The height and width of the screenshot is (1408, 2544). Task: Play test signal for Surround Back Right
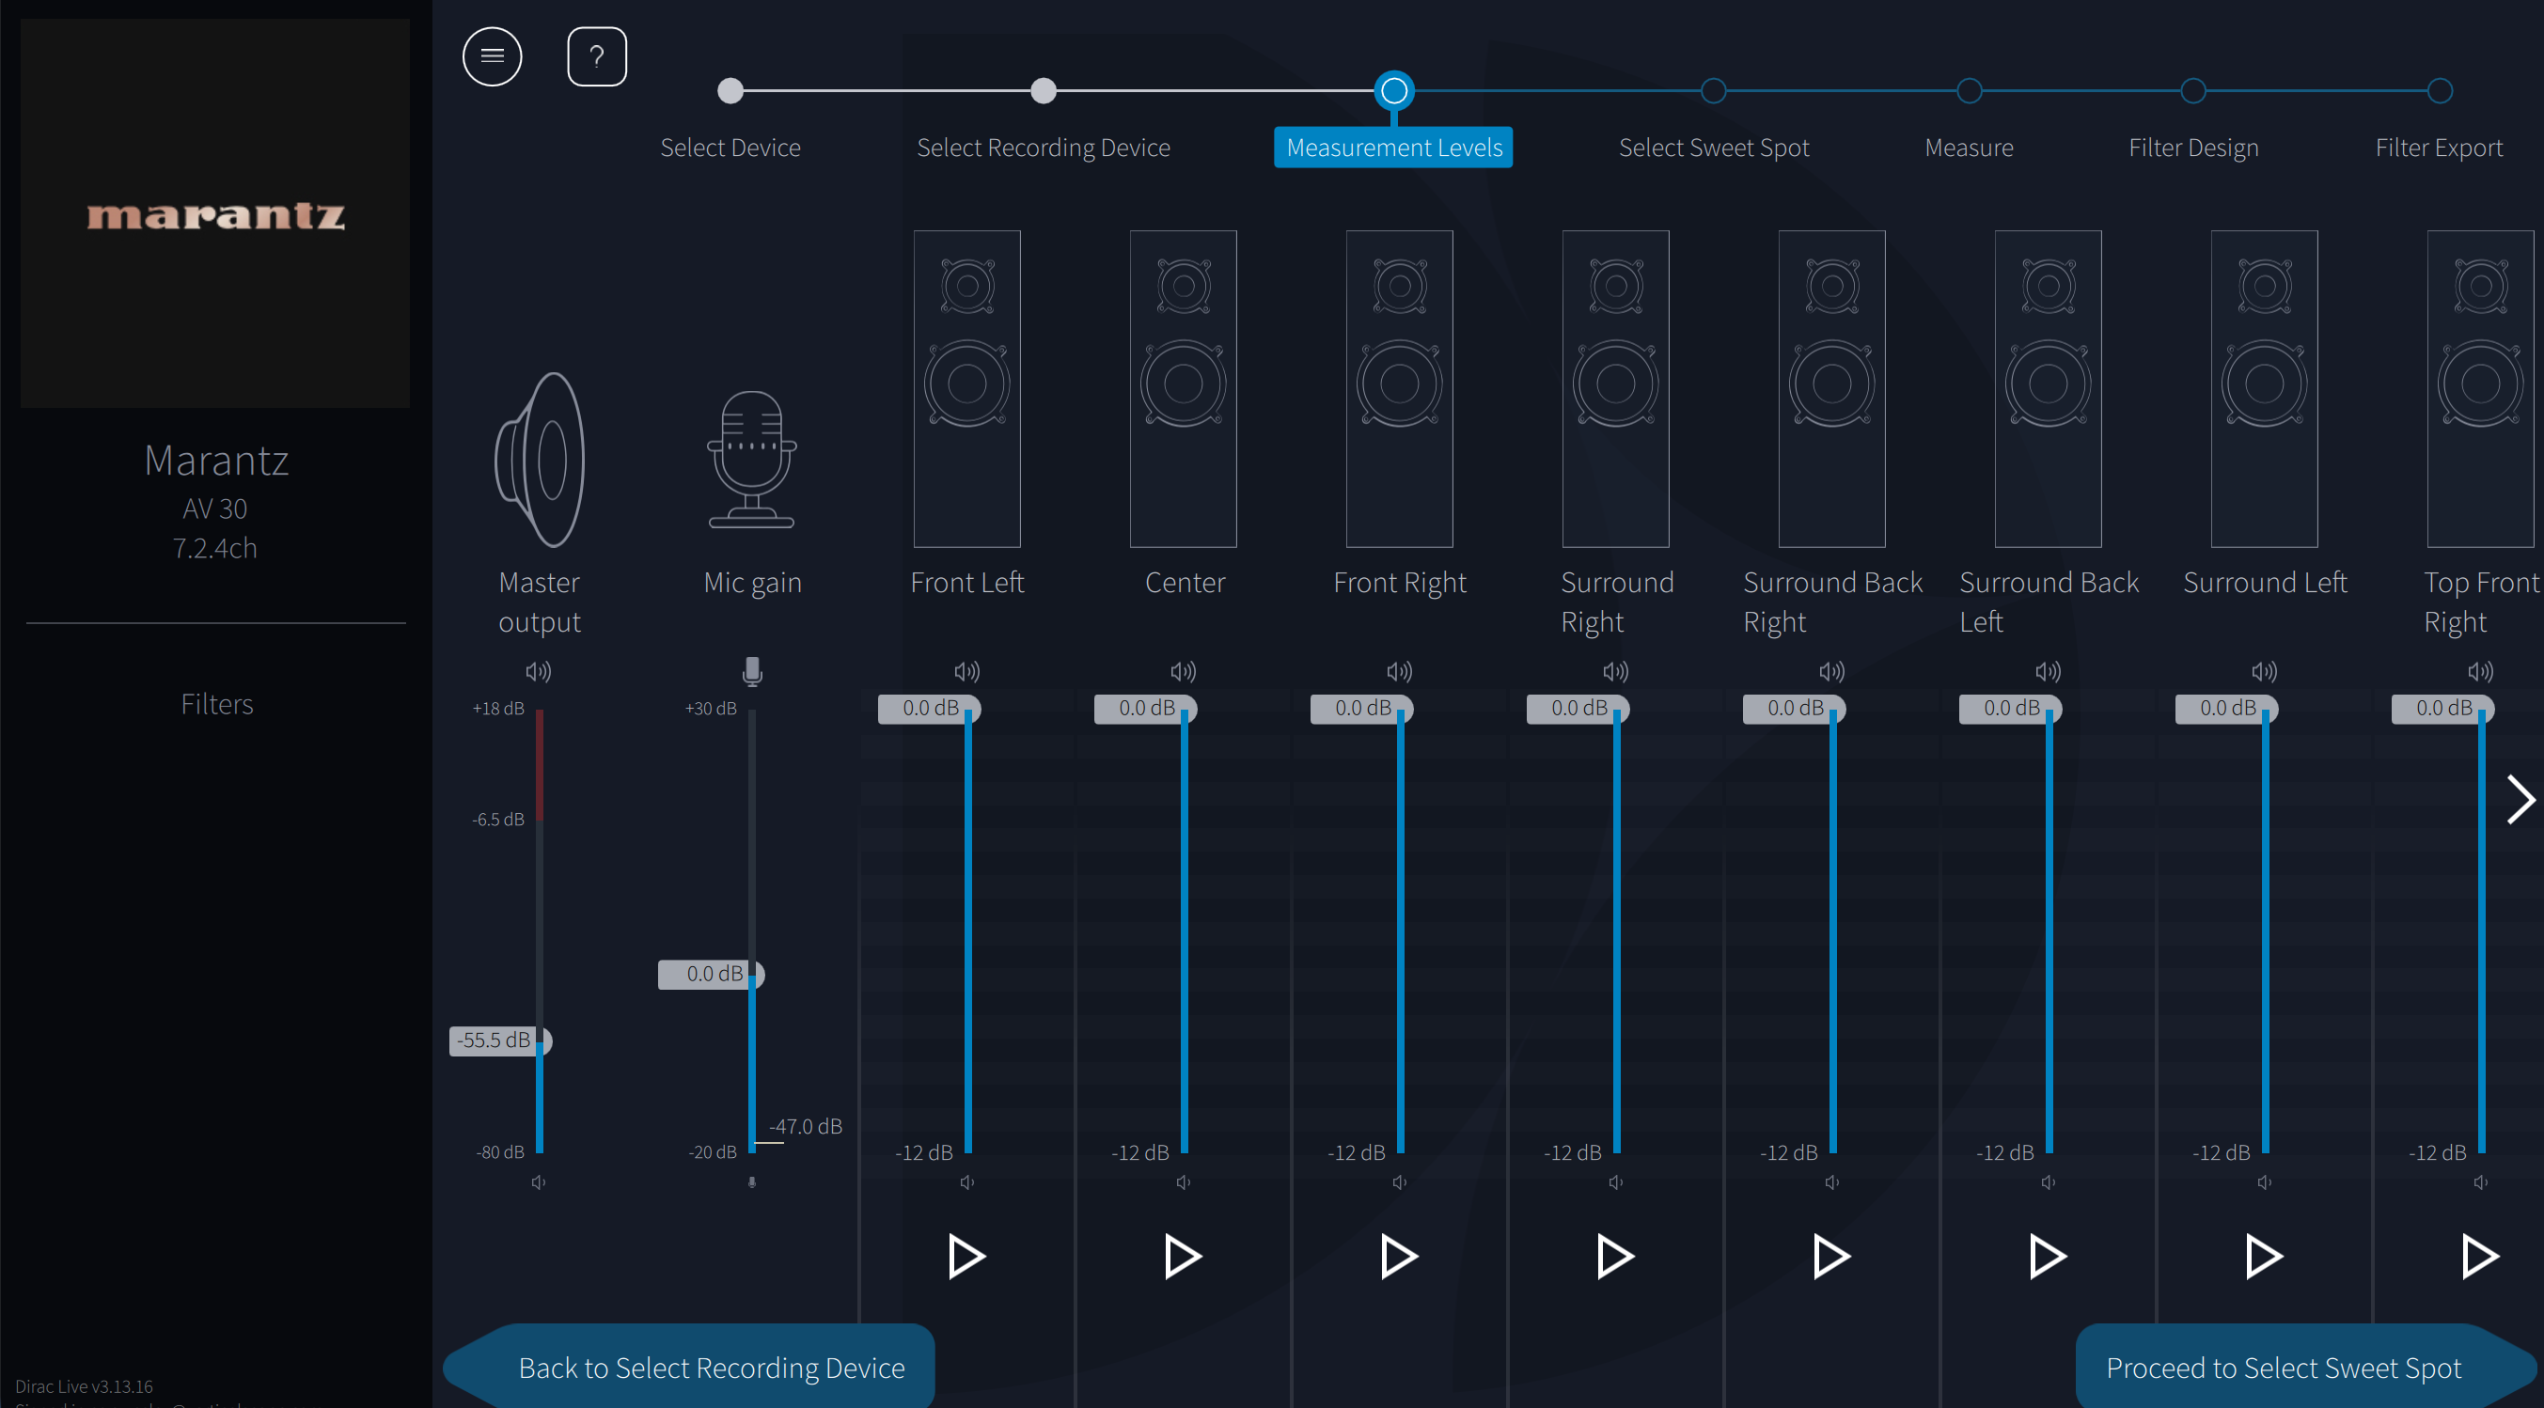(1830, 1256)
